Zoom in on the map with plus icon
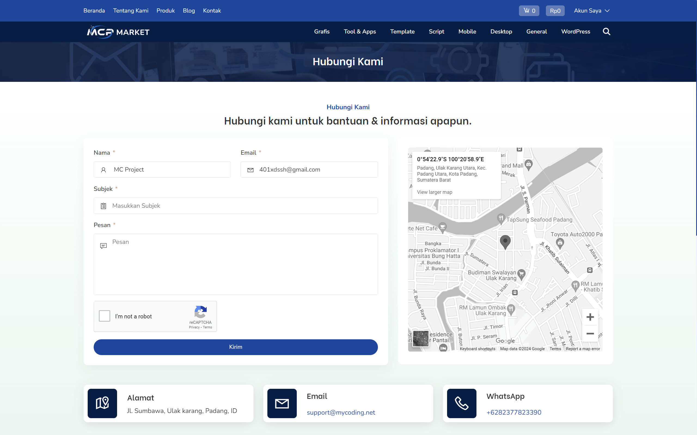The width and height of the screenshot is (697, 435). point(590,317)
